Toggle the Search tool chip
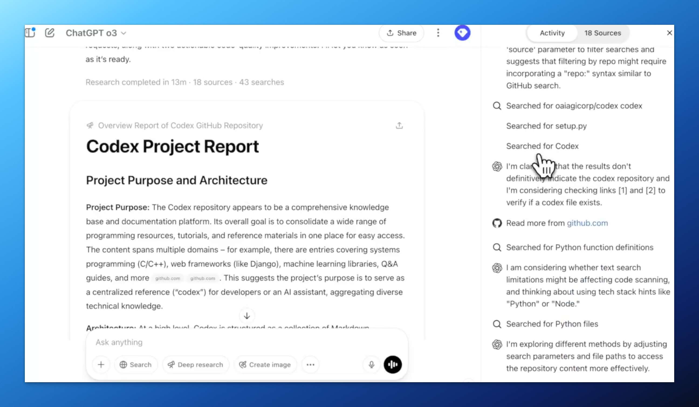Screen dimensions: 699x407 point(136,365)
